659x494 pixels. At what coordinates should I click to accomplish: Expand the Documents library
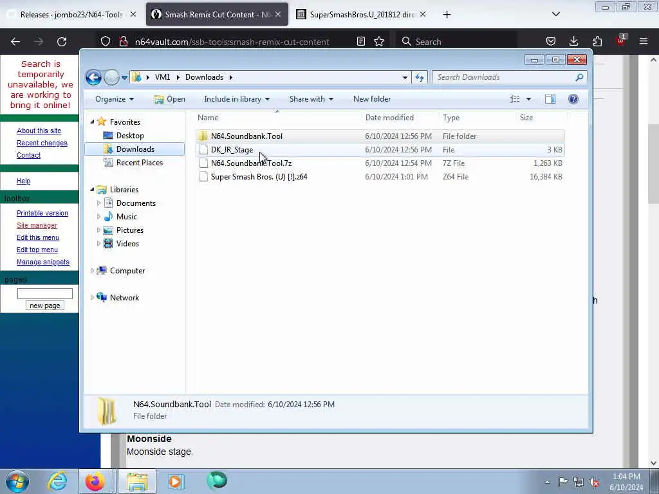tap(98, 203)
